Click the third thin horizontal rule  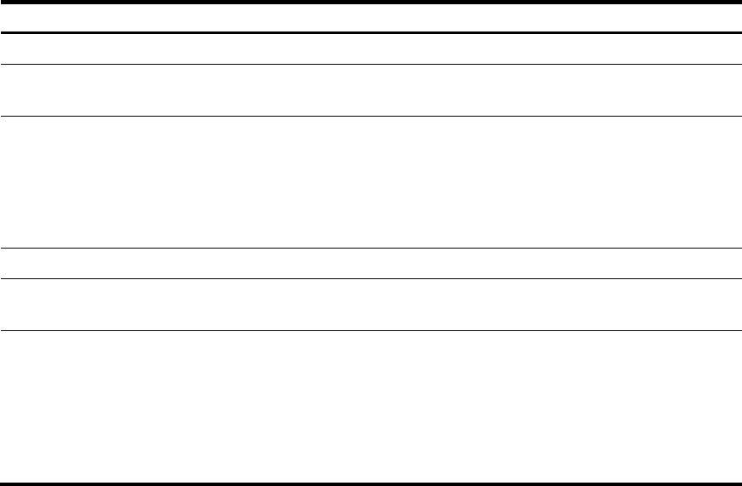371,248
